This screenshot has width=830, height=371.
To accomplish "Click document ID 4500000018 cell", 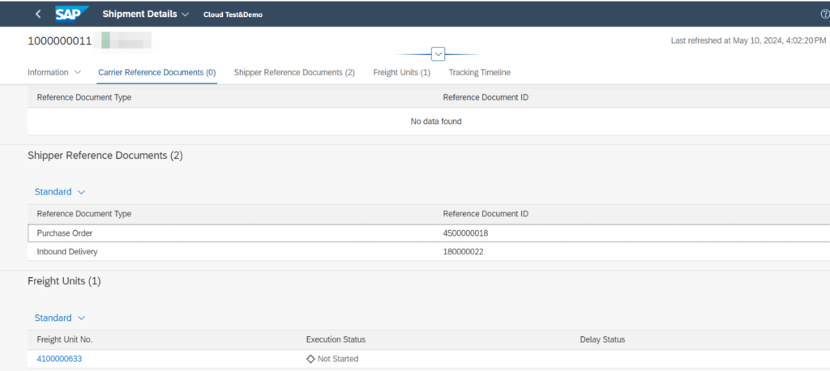I will tap(465, 233).
